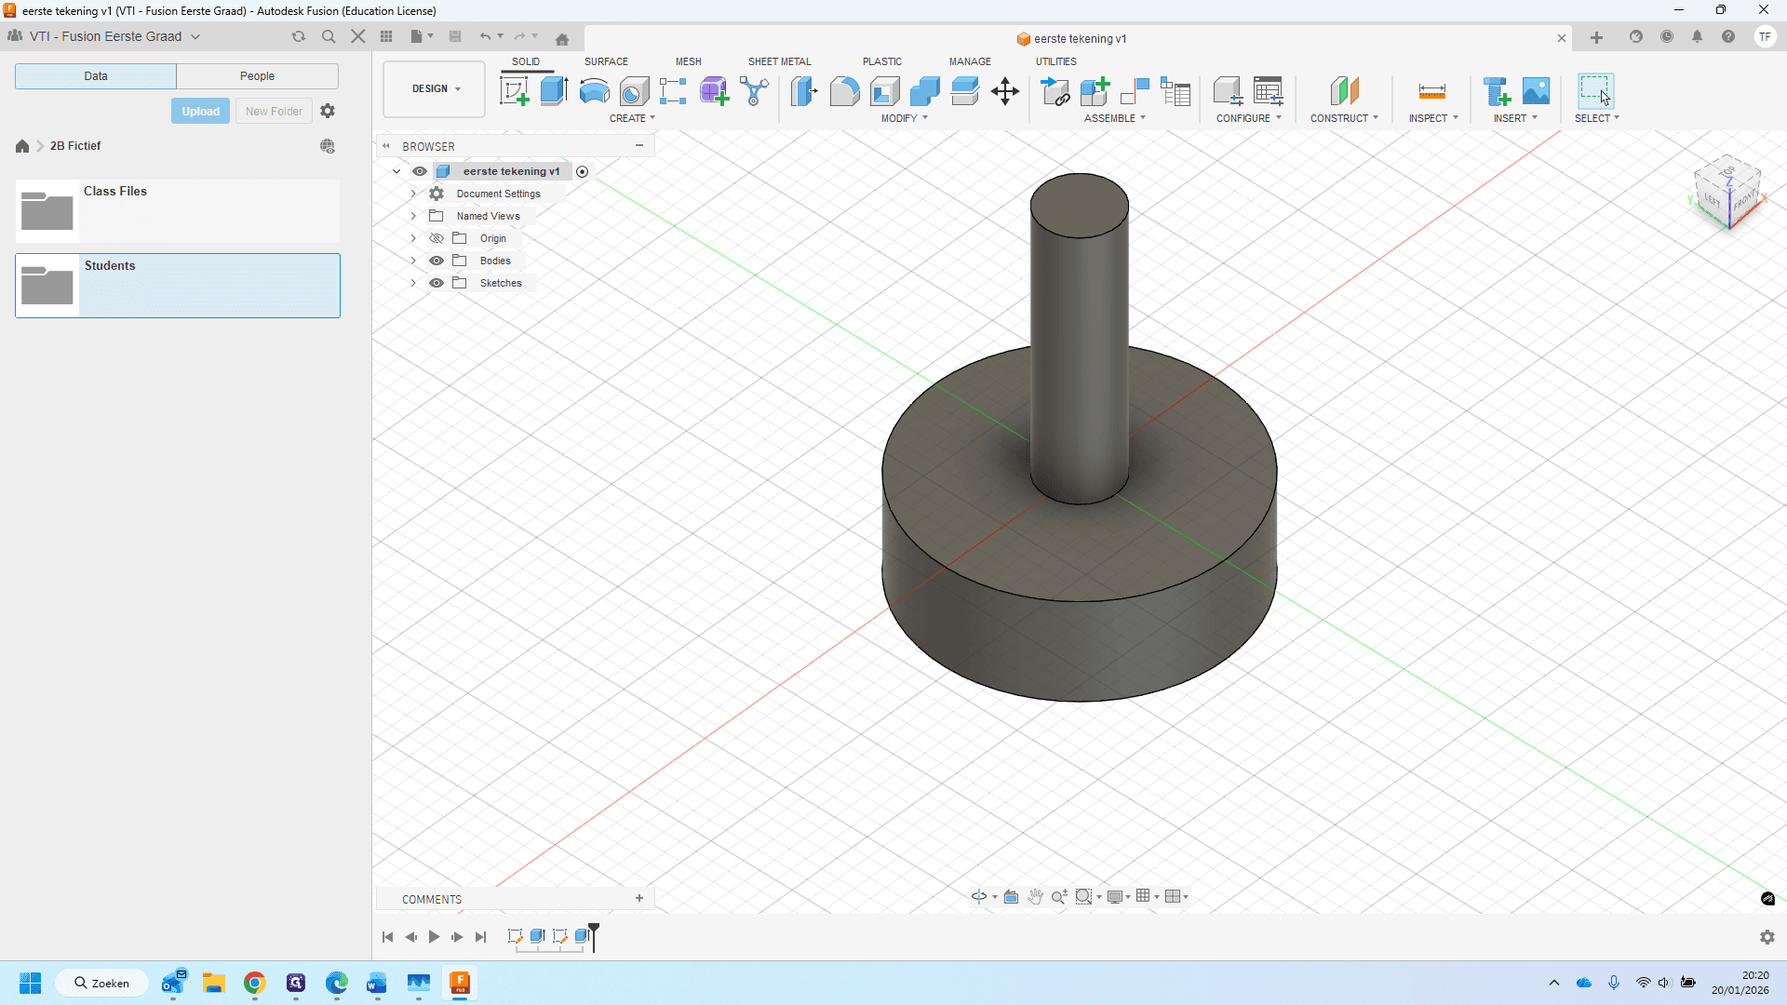Activate the Shell tool

pyautogui.click(x=884, y=91)
